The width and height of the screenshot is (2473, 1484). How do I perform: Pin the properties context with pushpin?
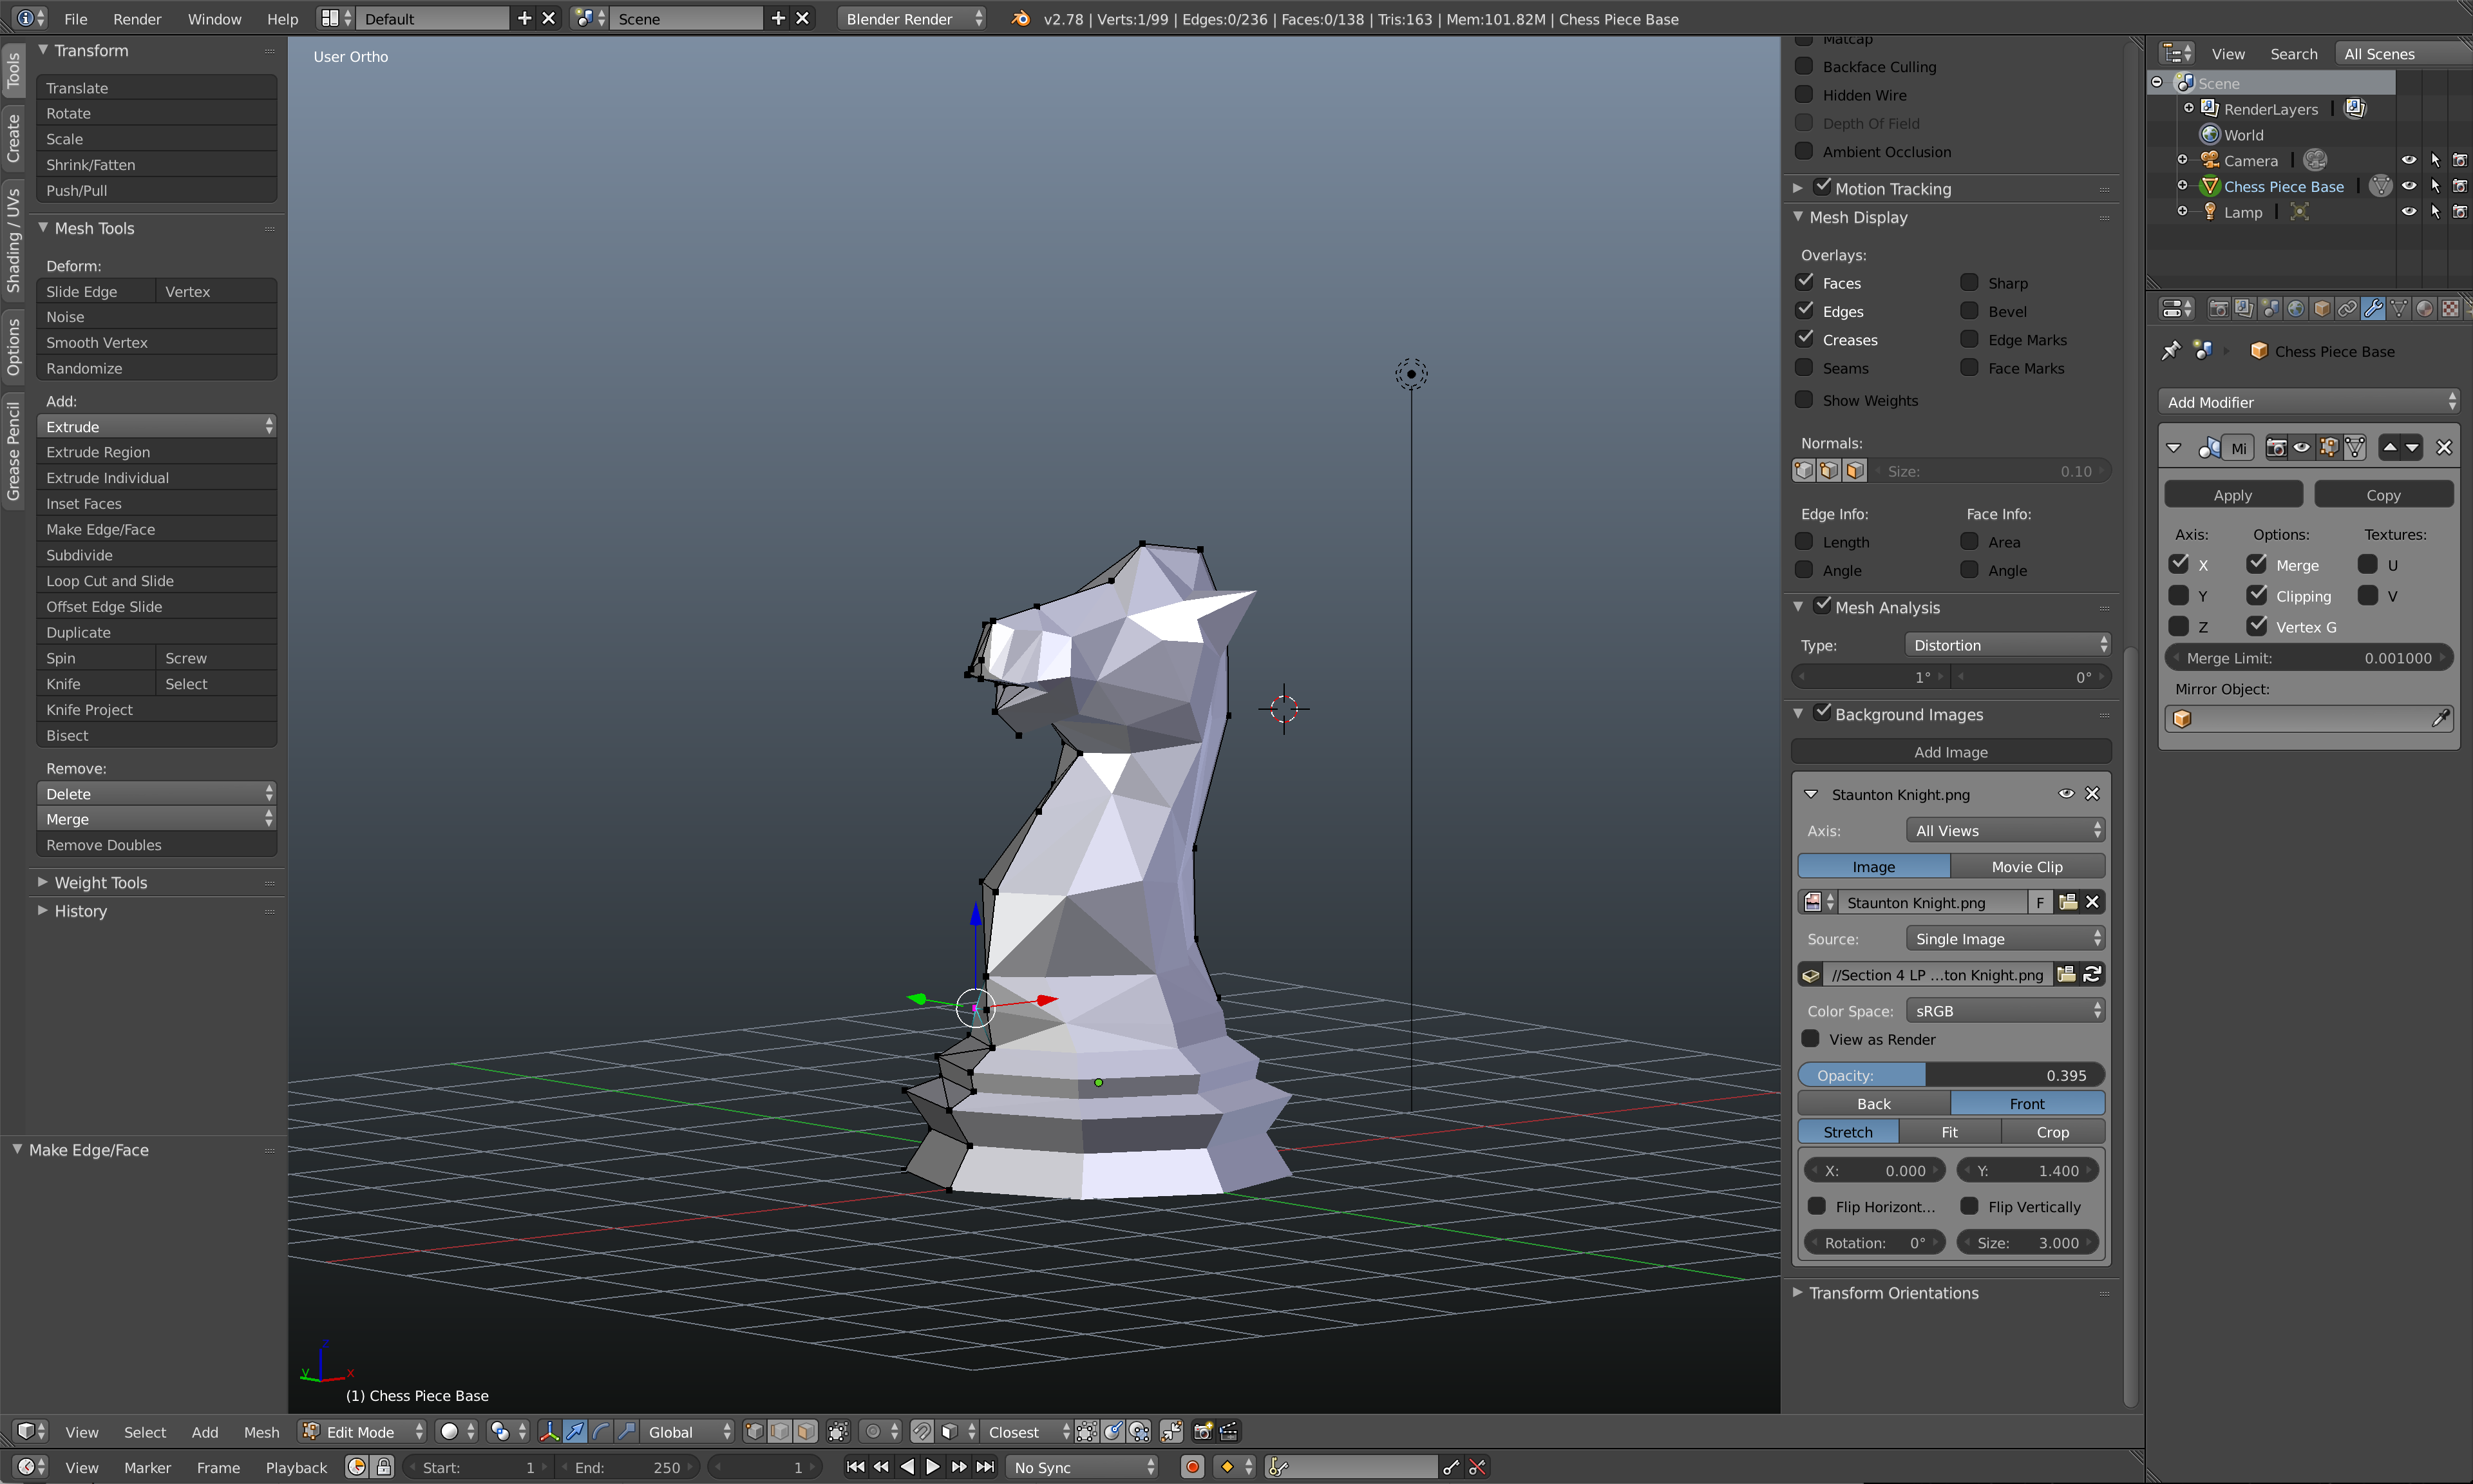point(2171,351)
